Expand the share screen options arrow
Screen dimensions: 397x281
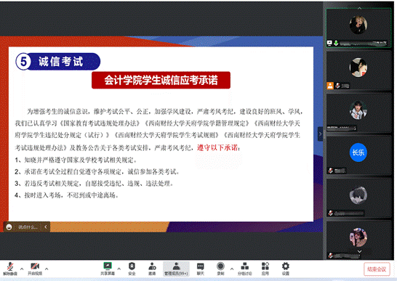119,269
